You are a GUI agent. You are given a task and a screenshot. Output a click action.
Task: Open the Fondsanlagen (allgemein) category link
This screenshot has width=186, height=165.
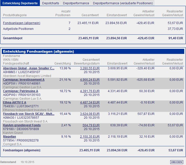22,23
